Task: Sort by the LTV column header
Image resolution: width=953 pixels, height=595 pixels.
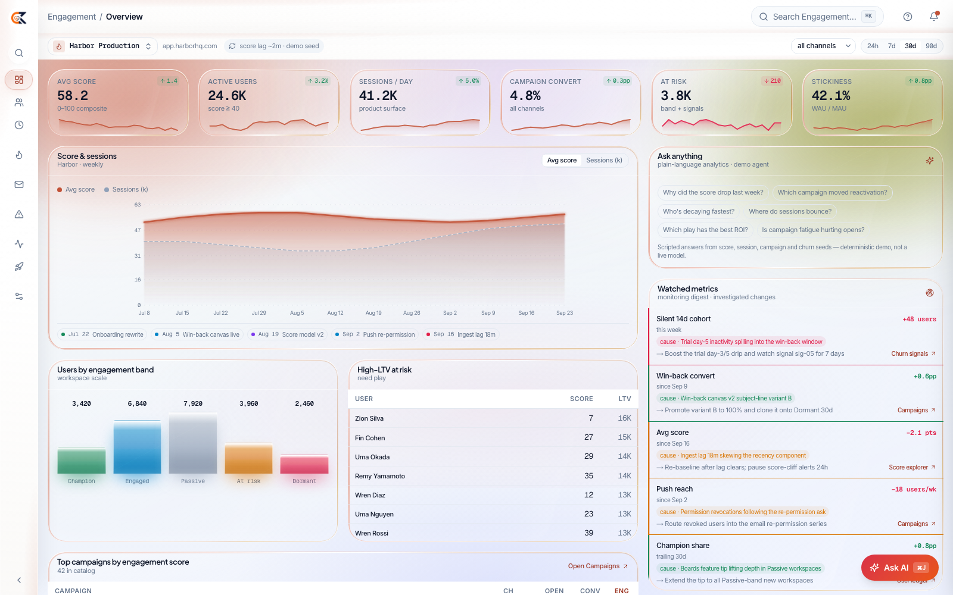Action: click(x=624, y=399)
